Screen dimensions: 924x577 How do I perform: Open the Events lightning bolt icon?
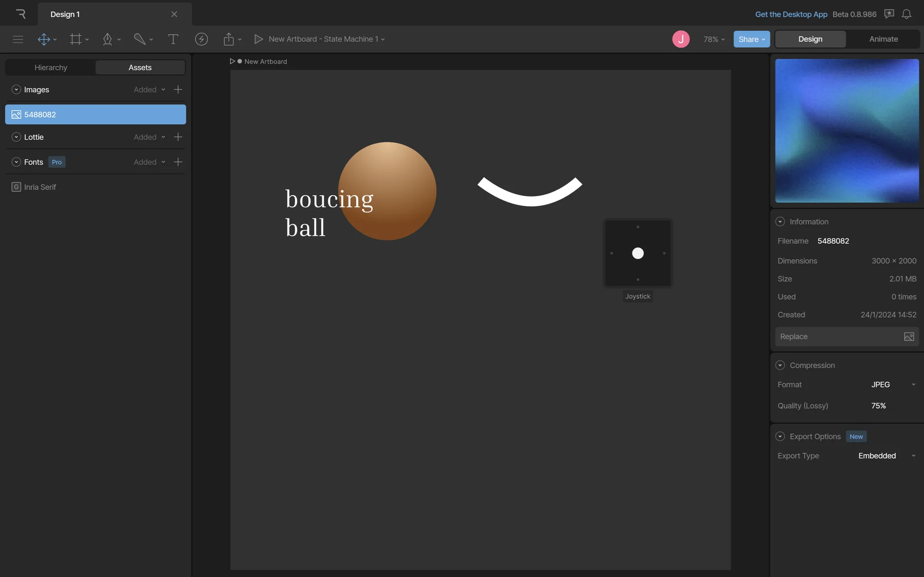[201, 39]
